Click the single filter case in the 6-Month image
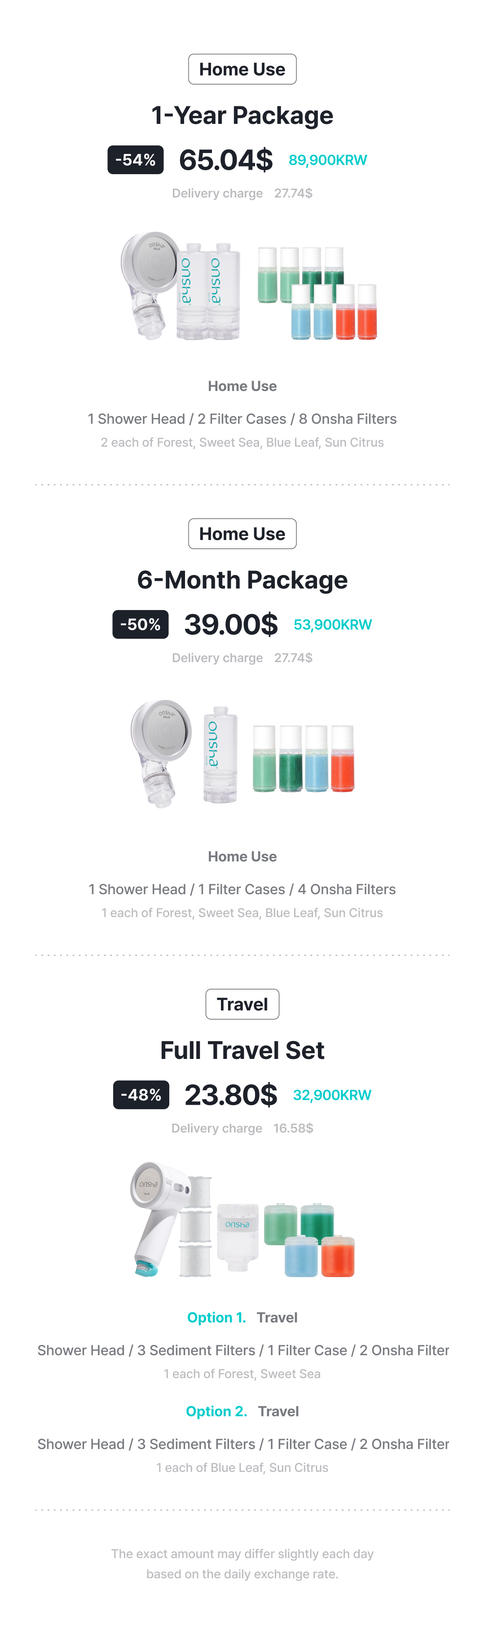 pos(220,754)
